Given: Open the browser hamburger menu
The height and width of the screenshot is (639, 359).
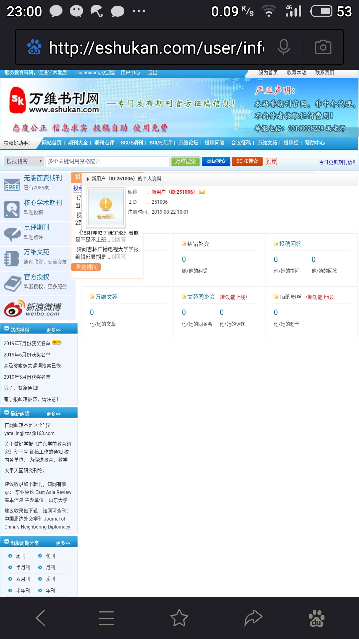Looking at the screenshot, I should pyautogui.click(x=106, y=618).
